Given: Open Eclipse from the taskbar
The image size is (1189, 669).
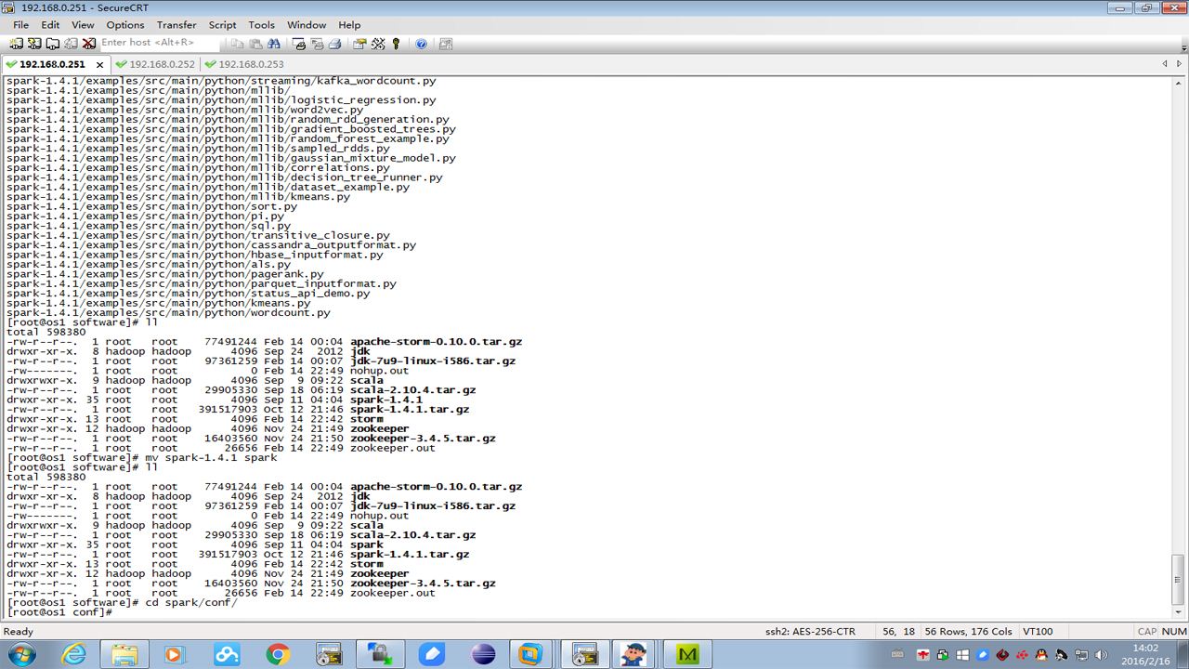Looking at the screenshot, I should coord(483,654).
